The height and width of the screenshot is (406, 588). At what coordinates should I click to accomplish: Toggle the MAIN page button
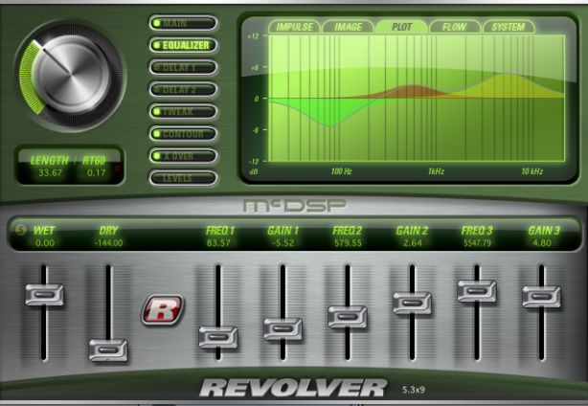point(183,23)
